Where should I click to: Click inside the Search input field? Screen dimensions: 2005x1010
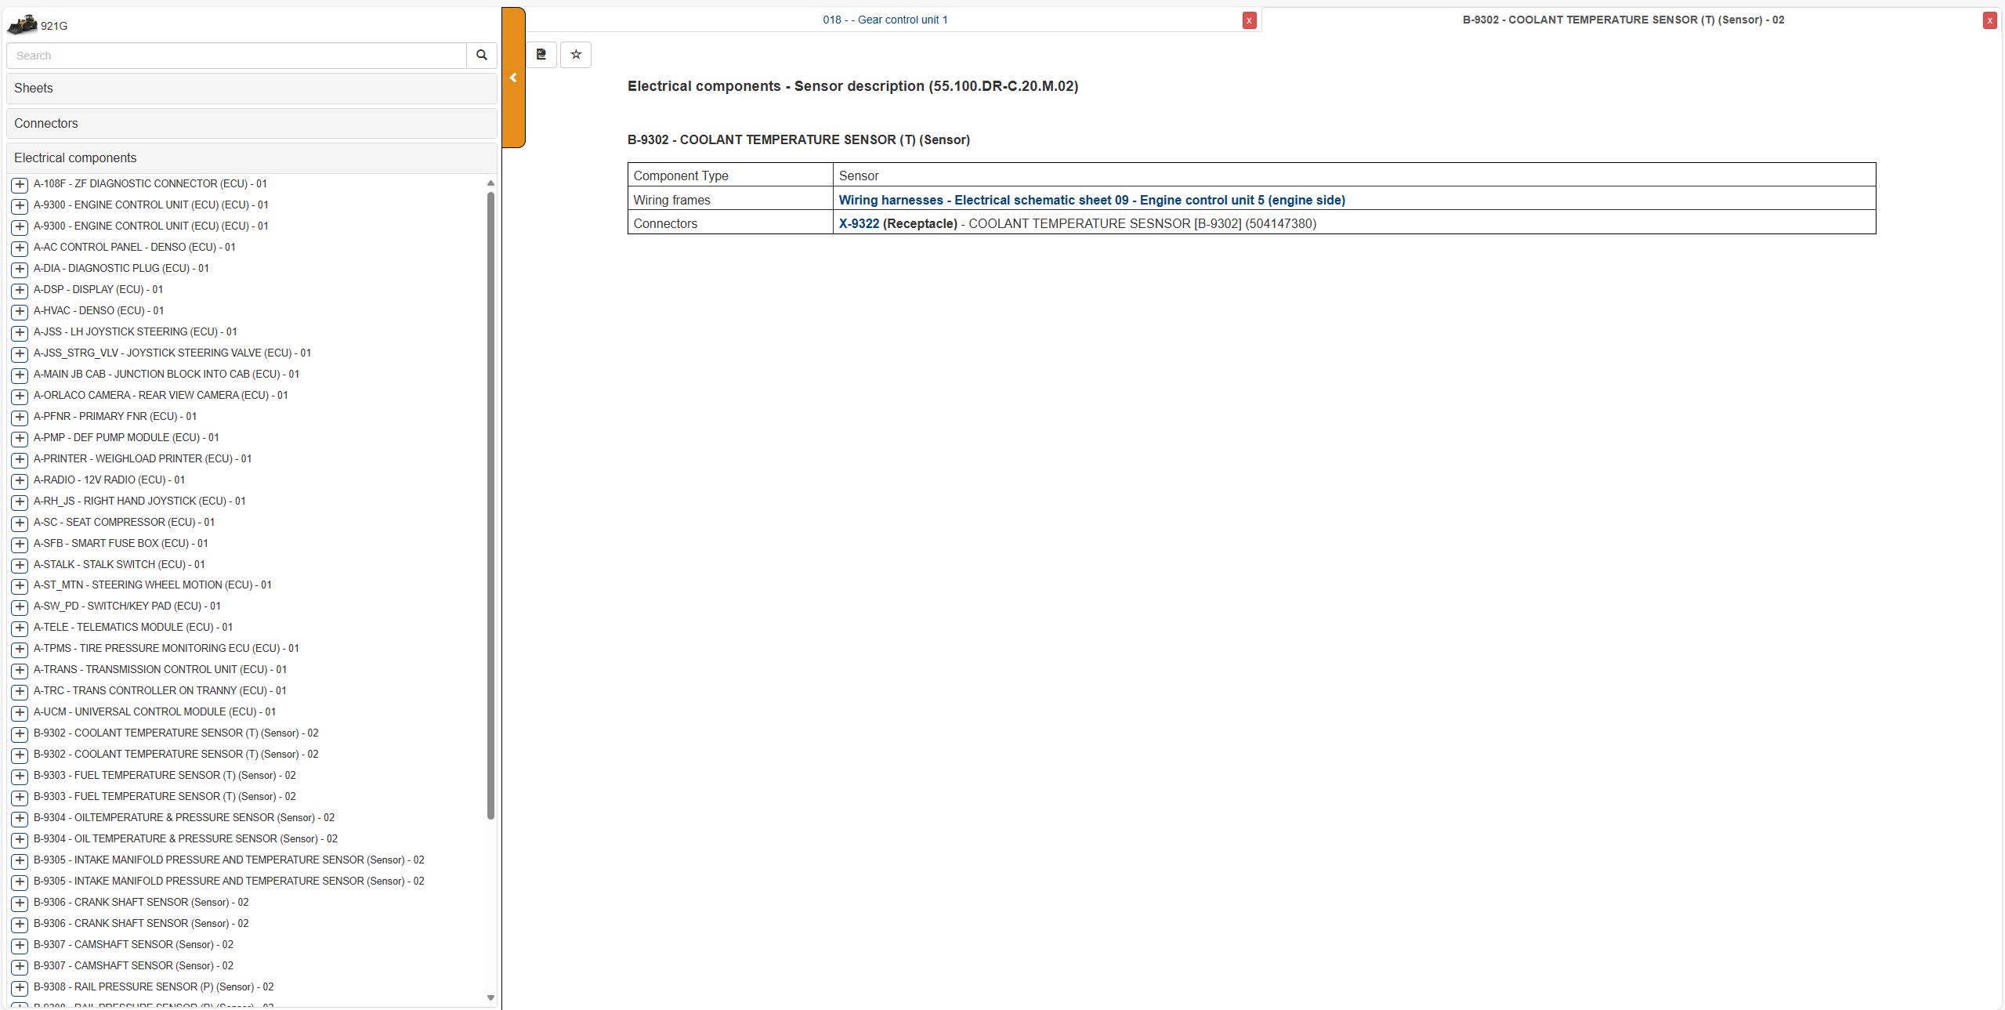click(237, 56)
